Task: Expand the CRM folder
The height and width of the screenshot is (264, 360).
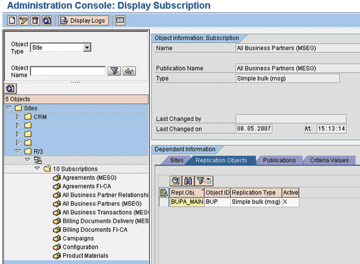Action: coord(17,117)
